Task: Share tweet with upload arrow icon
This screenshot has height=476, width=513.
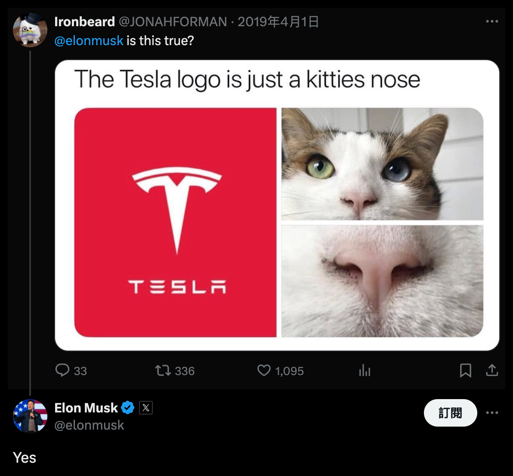Action: [x=492, y=370]
